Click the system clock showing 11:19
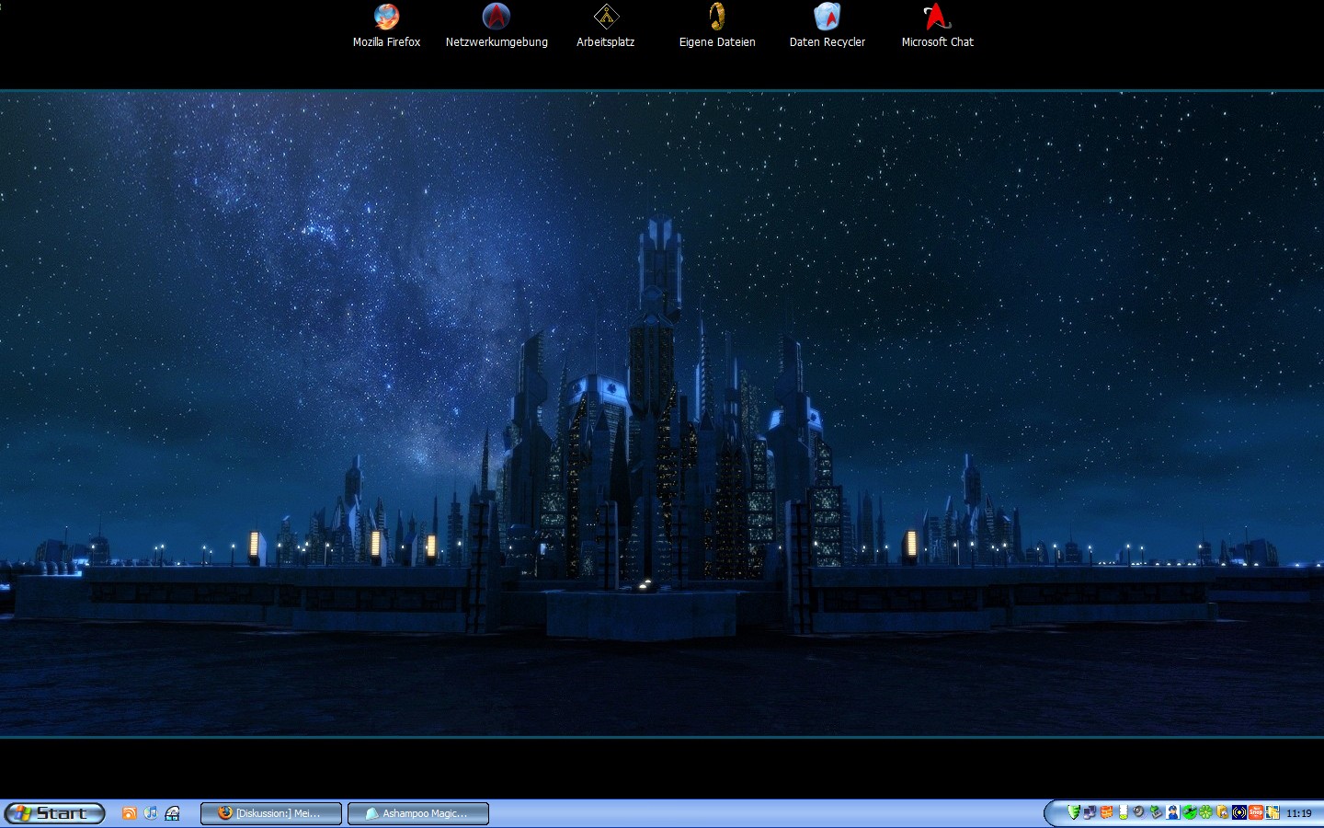 tap(1299, 813)
